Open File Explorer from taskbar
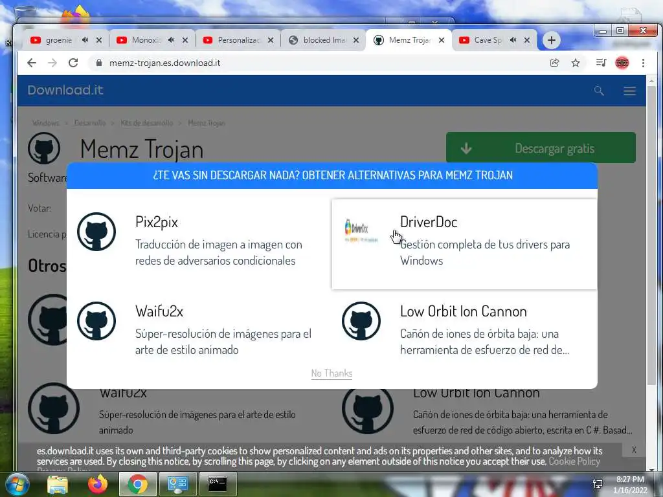 (58, 484)
